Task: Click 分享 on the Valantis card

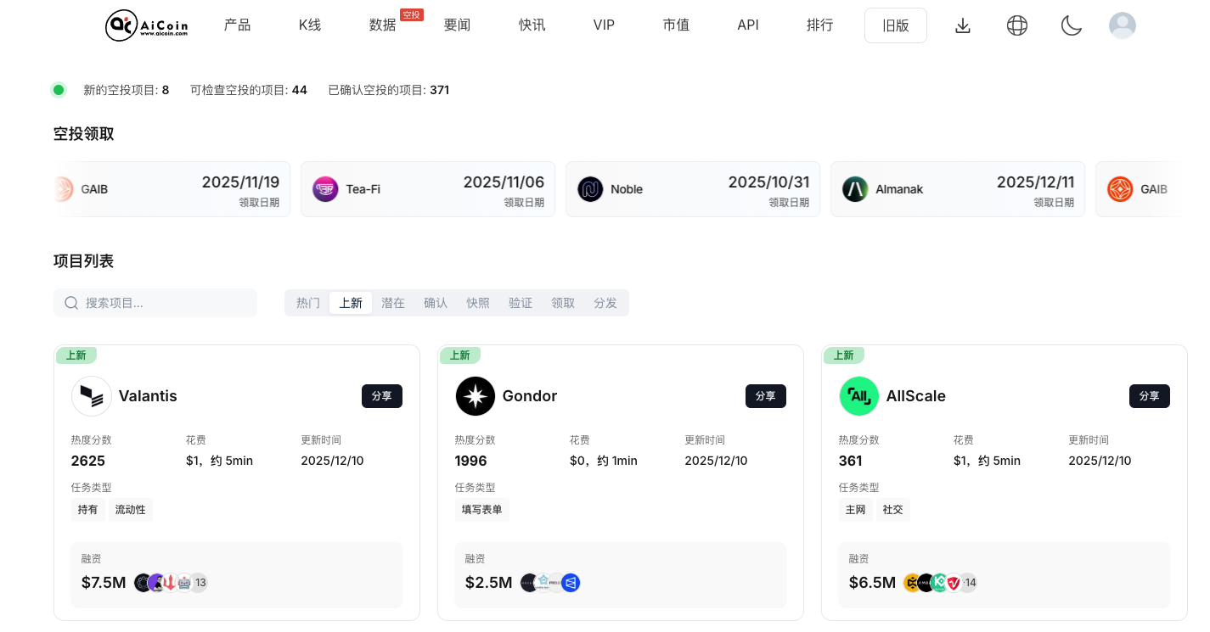Action: 381,395
